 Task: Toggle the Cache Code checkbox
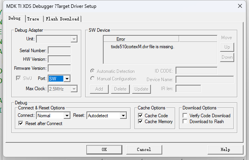(140, 115)
